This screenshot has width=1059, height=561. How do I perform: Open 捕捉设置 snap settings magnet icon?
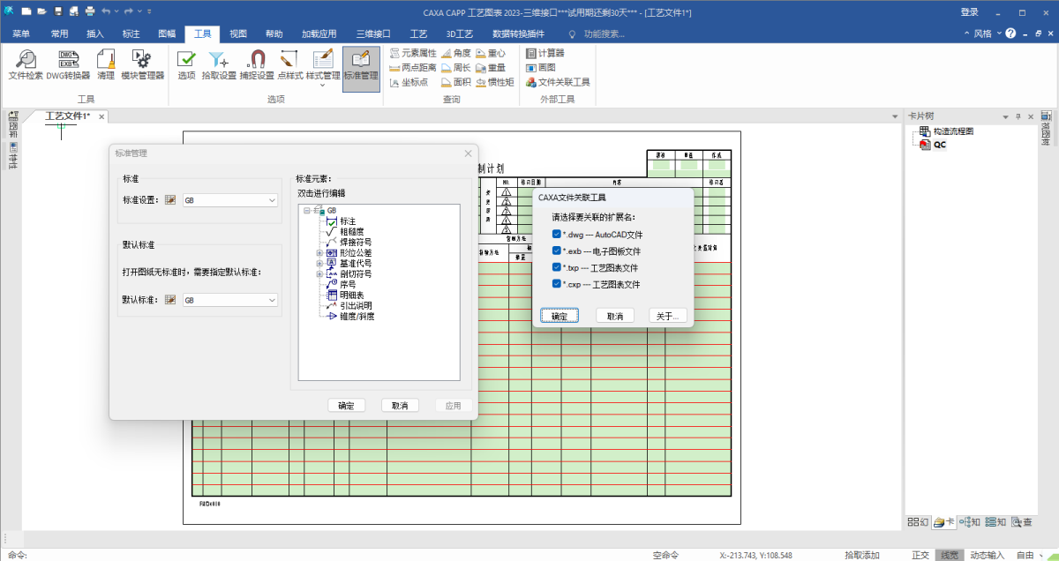tap(257, 64)
